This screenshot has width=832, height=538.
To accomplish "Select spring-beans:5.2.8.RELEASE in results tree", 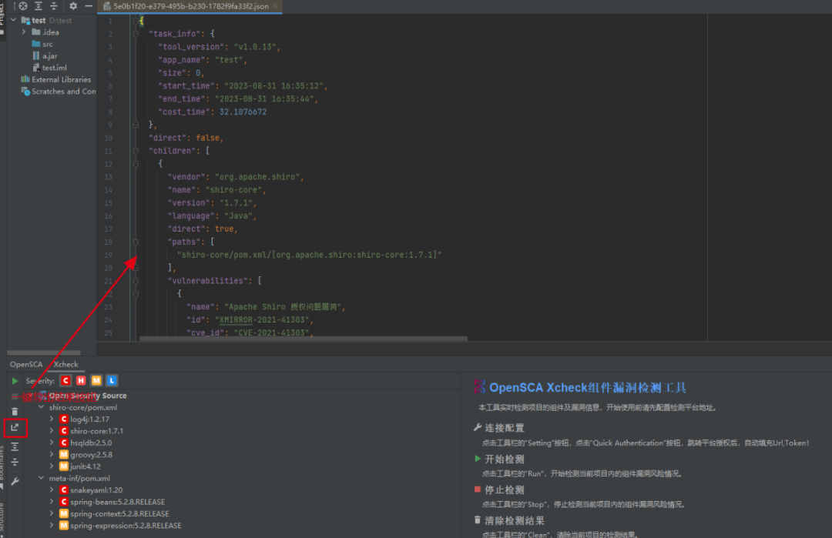I will 117,502.
